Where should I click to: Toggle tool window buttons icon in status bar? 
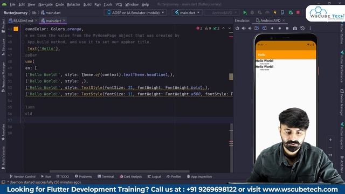3,182
